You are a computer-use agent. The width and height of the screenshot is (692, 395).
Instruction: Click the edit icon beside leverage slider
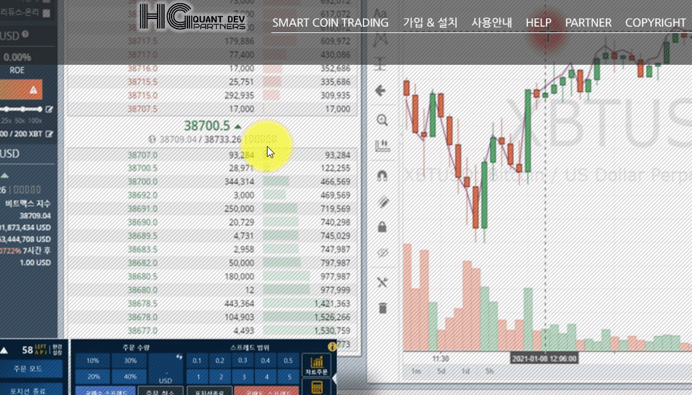(49, 109)
